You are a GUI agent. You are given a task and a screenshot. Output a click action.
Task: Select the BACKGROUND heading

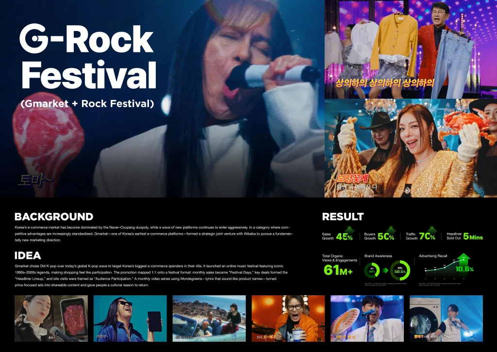[54, 217]
